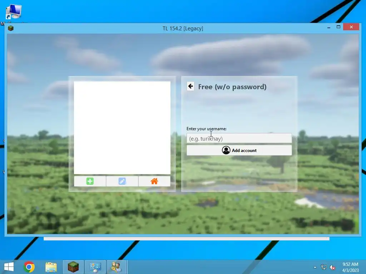Click the green plus add-account icon
366x274 pixels.
click(90, 181)
